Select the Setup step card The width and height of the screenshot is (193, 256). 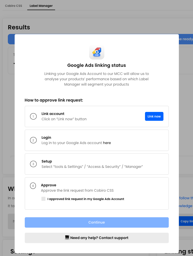click(97, 164)
